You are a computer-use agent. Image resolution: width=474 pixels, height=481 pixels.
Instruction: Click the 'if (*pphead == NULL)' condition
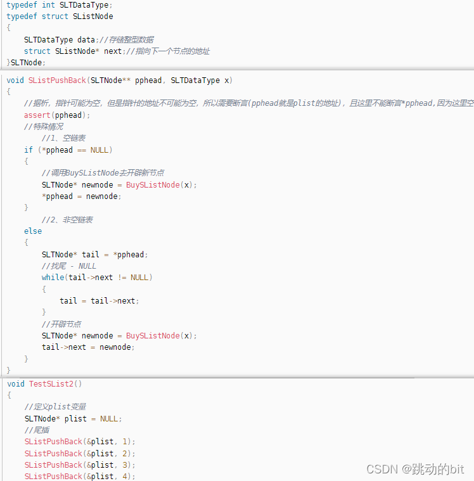click(x=68, y=150)
